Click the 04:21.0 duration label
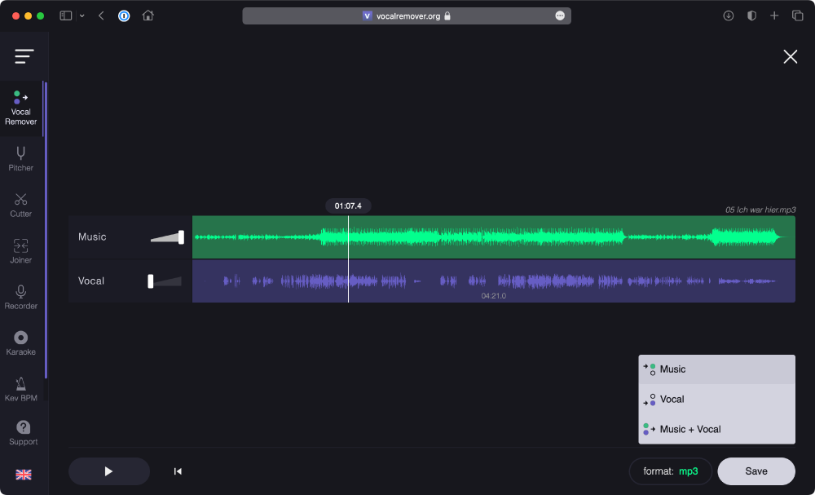Image resolution: width=815 pixels, height=495 pixels. [493, 296]
